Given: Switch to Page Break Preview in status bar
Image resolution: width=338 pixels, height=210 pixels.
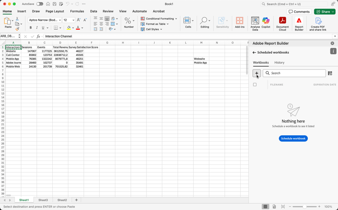Looking at the screenshot, I should pyautogui.click(x=283, y=206).
